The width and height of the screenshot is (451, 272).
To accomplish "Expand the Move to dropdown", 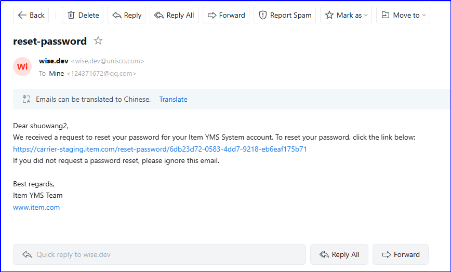I will click(x=425, y=16).
